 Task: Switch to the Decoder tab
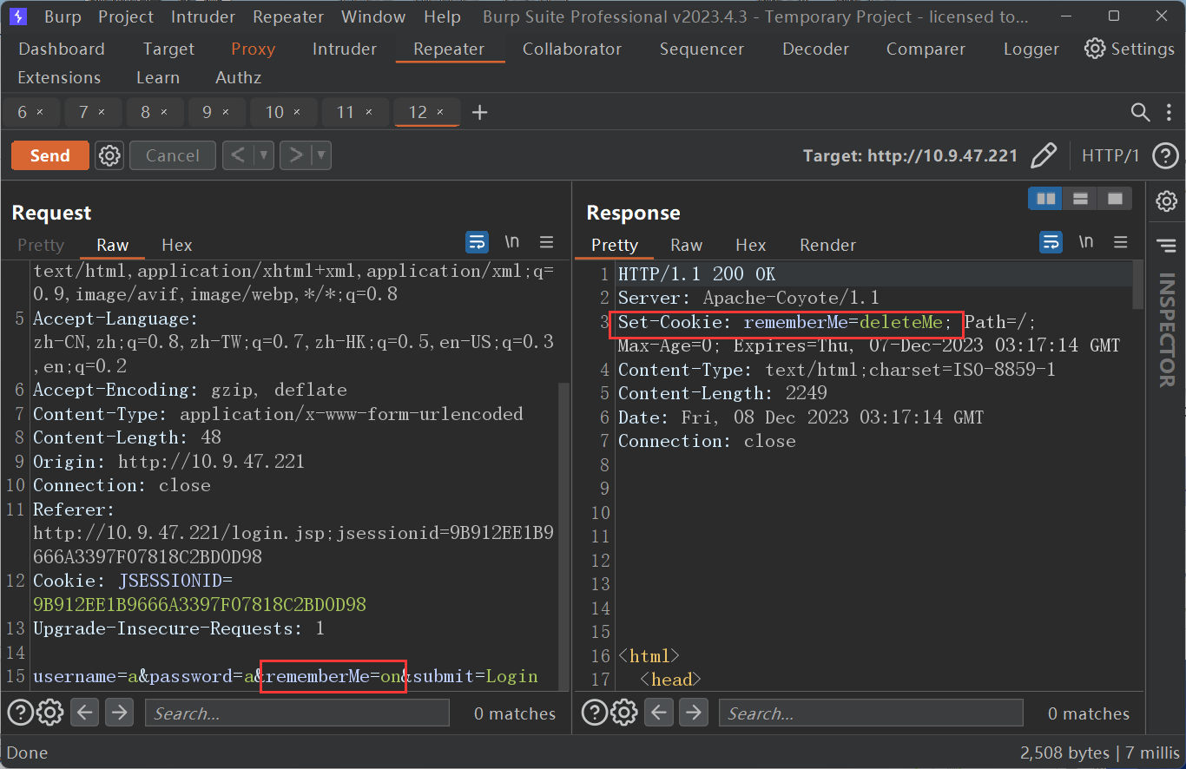pos(815,49)
